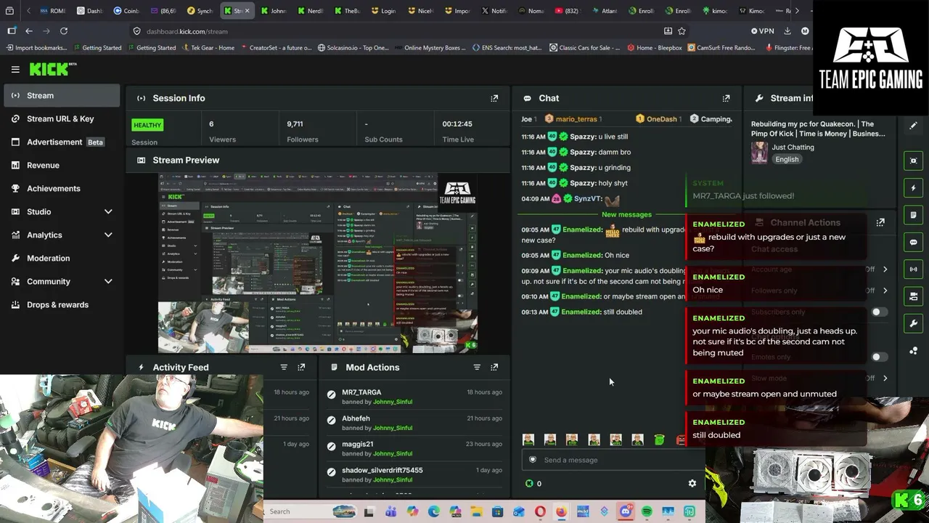This screenshot has width=929, height=523.
Task: Open the Moderation page
Action: 62,258
